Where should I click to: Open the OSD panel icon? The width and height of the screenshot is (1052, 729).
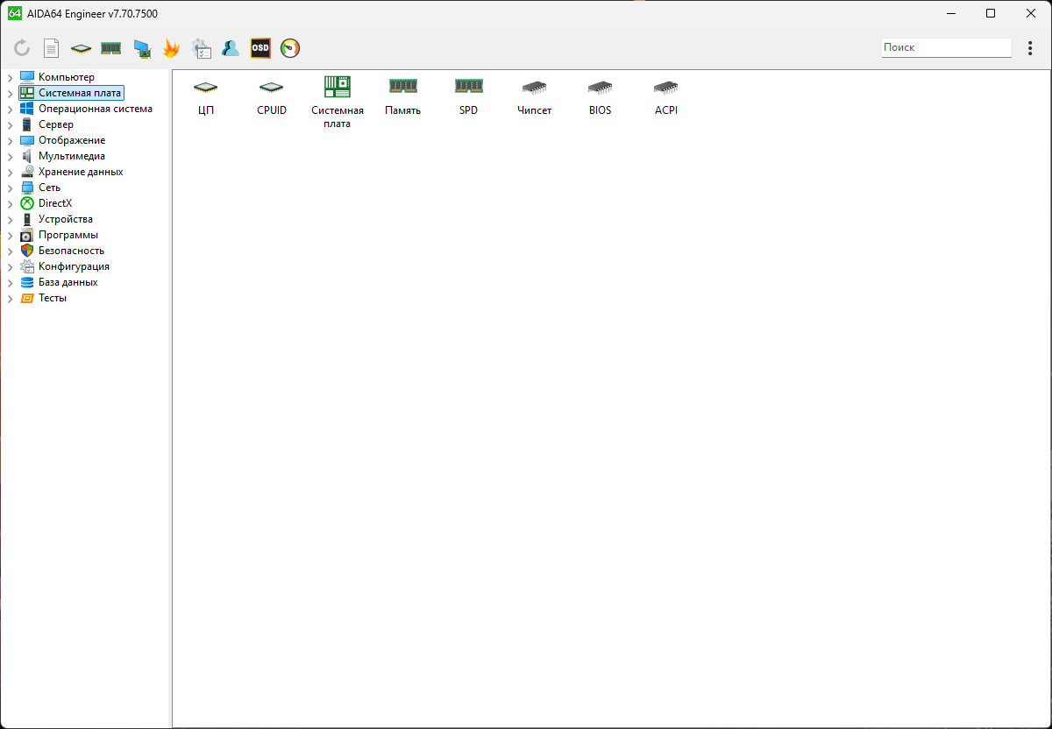(260, 48)
